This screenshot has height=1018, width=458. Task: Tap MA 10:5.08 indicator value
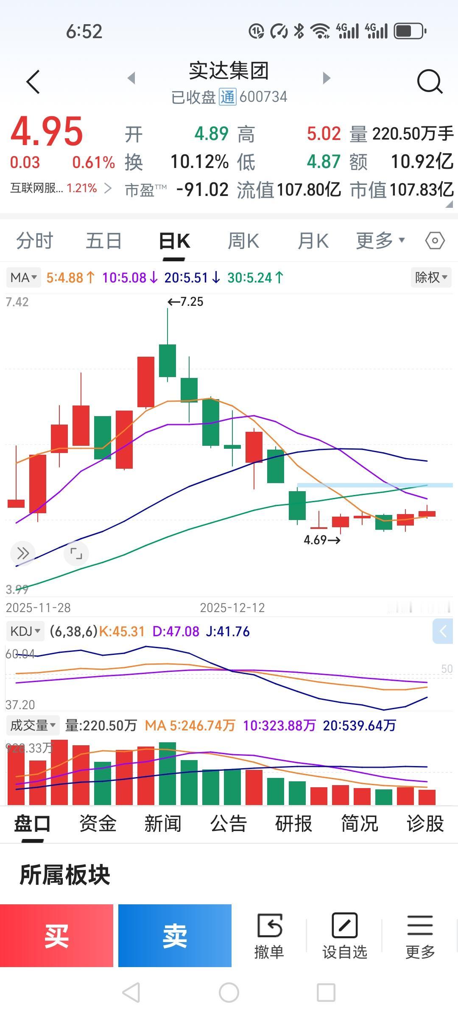pos(130,278)
